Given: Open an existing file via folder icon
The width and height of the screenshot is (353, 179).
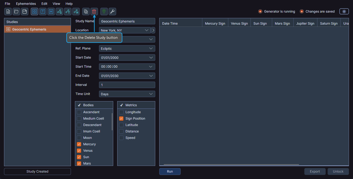Looking at the screenshot, I should [16, 12].
